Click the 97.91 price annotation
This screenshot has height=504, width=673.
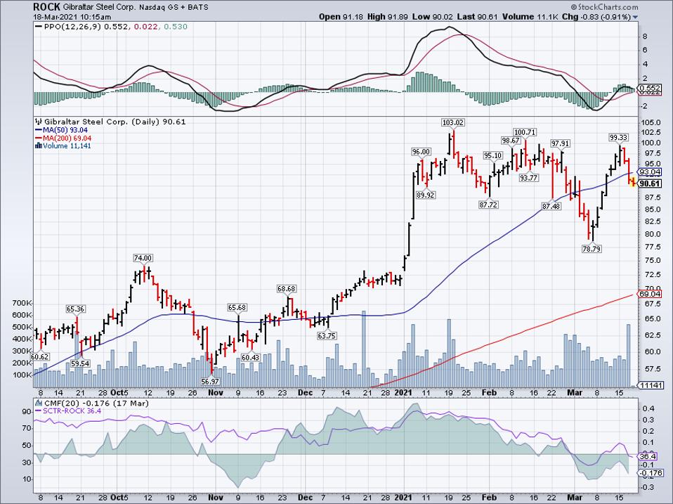pos(560,144)
